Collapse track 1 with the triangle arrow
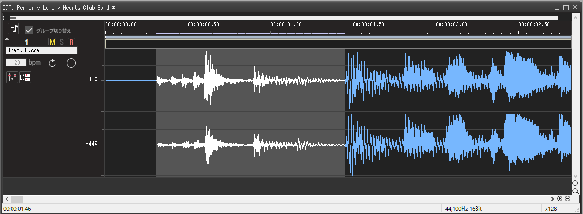The image size is (583, 214). coord(8,39)
